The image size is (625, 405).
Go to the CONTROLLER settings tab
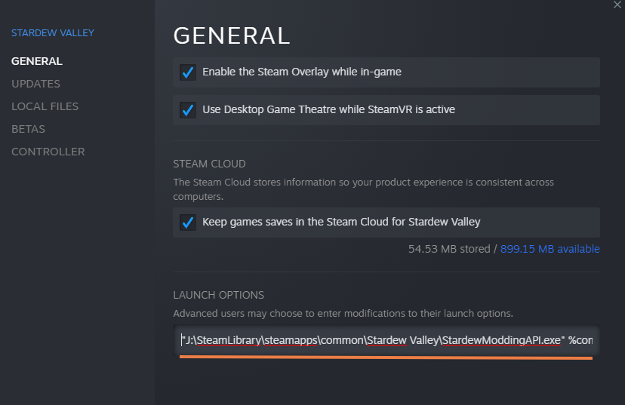[48, 152]
